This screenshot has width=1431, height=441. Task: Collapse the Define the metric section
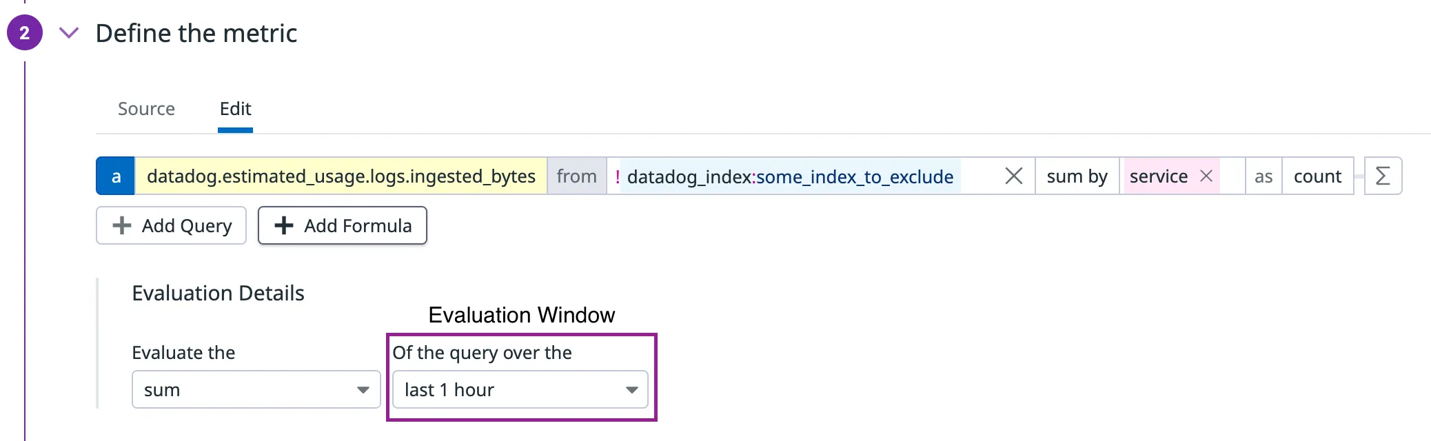tap(69, 33)
